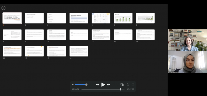The width and height of the screenshot is (207, 96).
Task: Fast forward the video playback
Action: [x=108, y=85]
